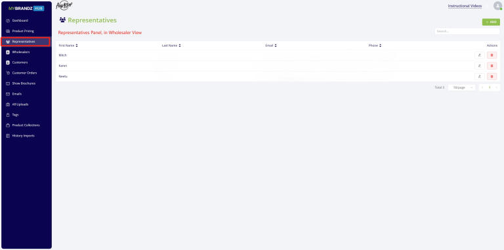
Task: Delete the Karen representative row
Action: (492, 66)
